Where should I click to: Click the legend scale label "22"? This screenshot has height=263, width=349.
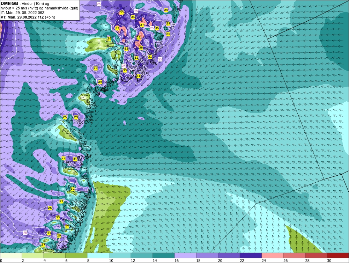242,261
